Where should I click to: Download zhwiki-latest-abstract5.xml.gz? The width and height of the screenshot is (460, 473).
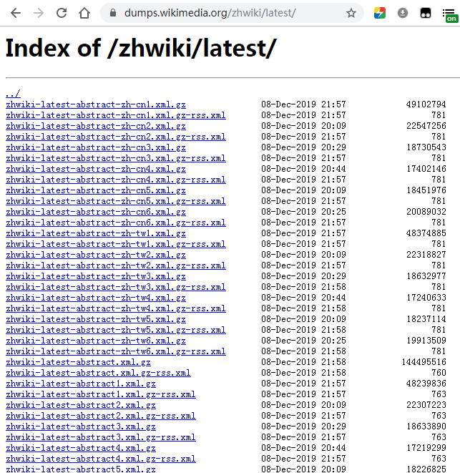pyautogui.click(x=81, y=469)
